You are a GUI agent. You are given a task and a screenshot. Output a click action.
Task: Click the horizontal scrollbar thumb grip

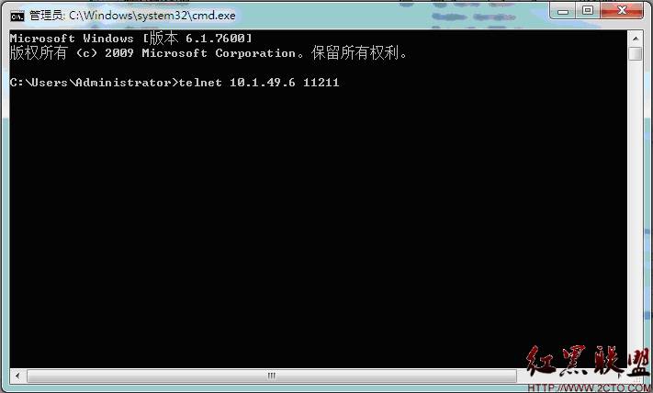pyautogui.click(x=272, y=376)
